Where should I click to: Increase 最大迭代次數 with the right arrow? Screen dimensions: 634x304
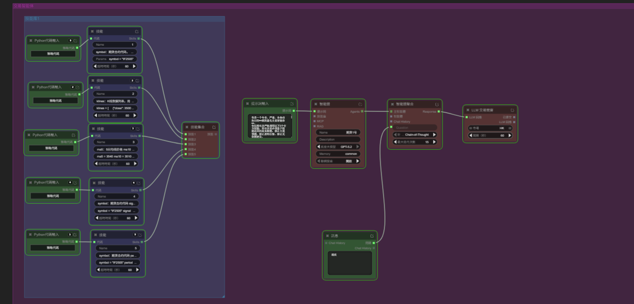pos(434,142)
